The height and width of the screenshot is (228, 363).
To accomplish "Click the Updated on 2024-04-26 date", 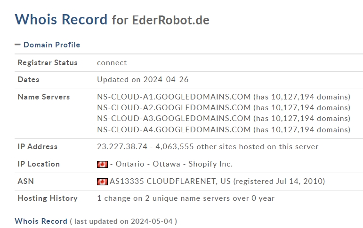I will 143,80.
